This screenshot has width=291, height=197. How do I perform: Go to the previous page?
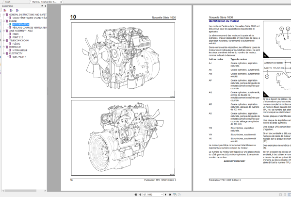tap(140, 195)
